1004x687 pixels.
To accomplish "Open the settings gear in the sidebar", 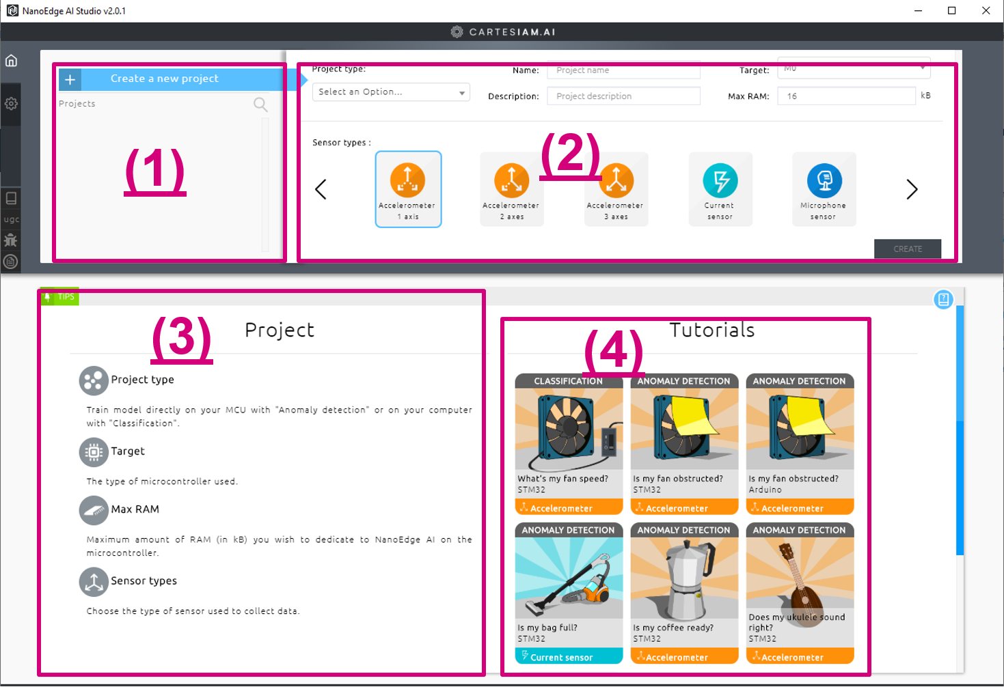I will coord(11,104).
